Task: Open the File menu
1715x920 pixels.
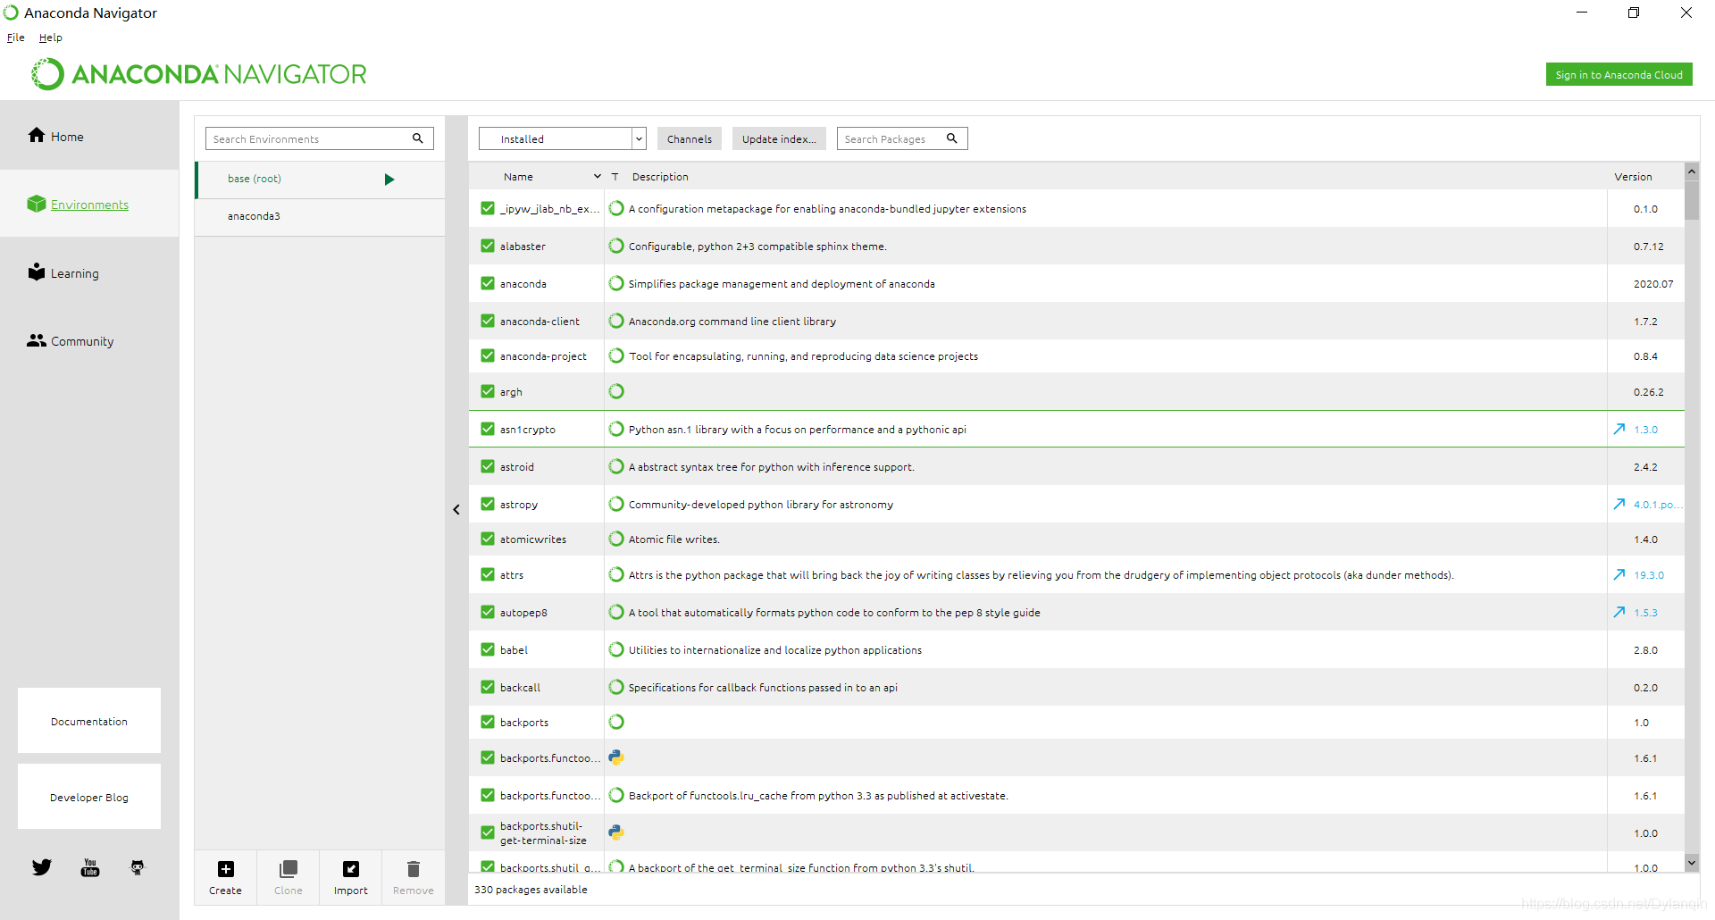Action: (16, 38)
